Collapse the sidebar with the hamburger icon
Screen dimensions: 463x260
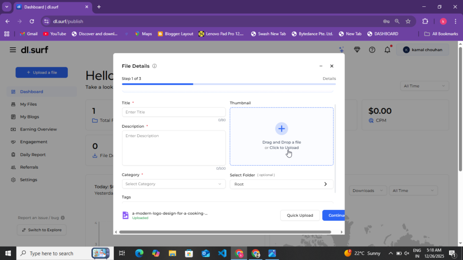[13, 50]
